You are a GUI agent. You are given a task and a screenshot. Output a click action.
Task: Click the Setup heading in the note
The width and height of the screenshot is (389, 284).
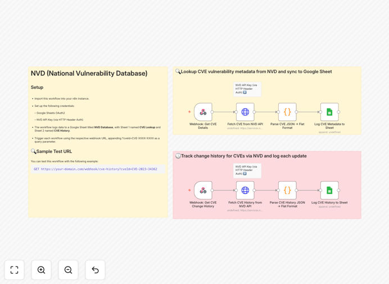click(x=37, y=87)
